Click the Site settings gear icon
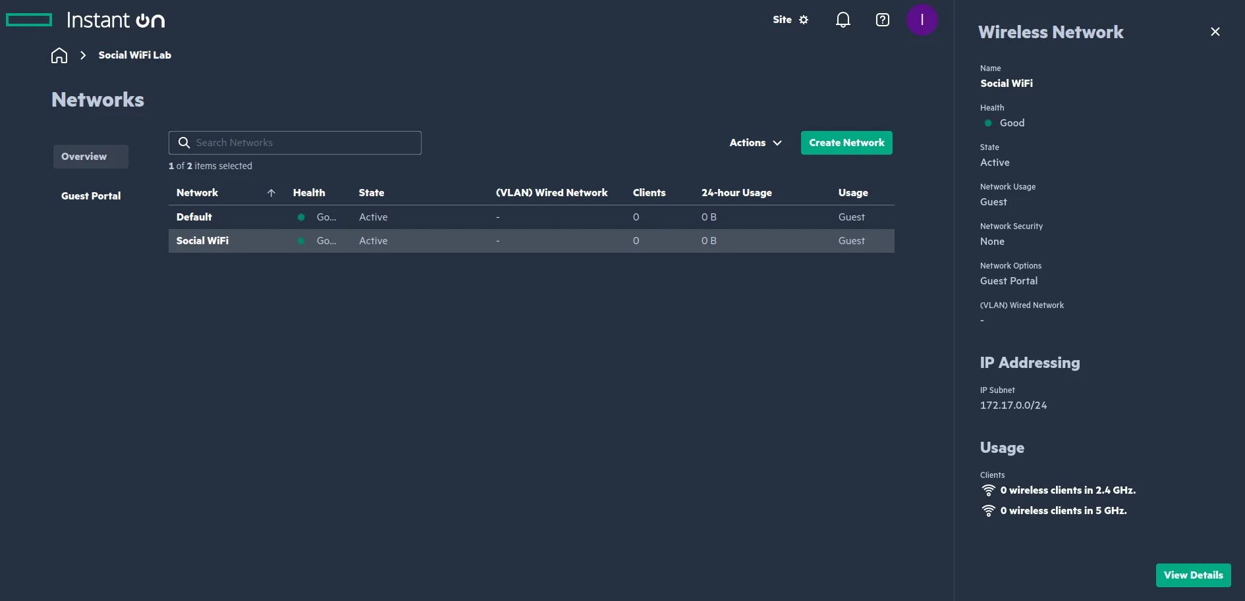The image size is (1245, 601). pyautogui.click(x=804, y=20)
